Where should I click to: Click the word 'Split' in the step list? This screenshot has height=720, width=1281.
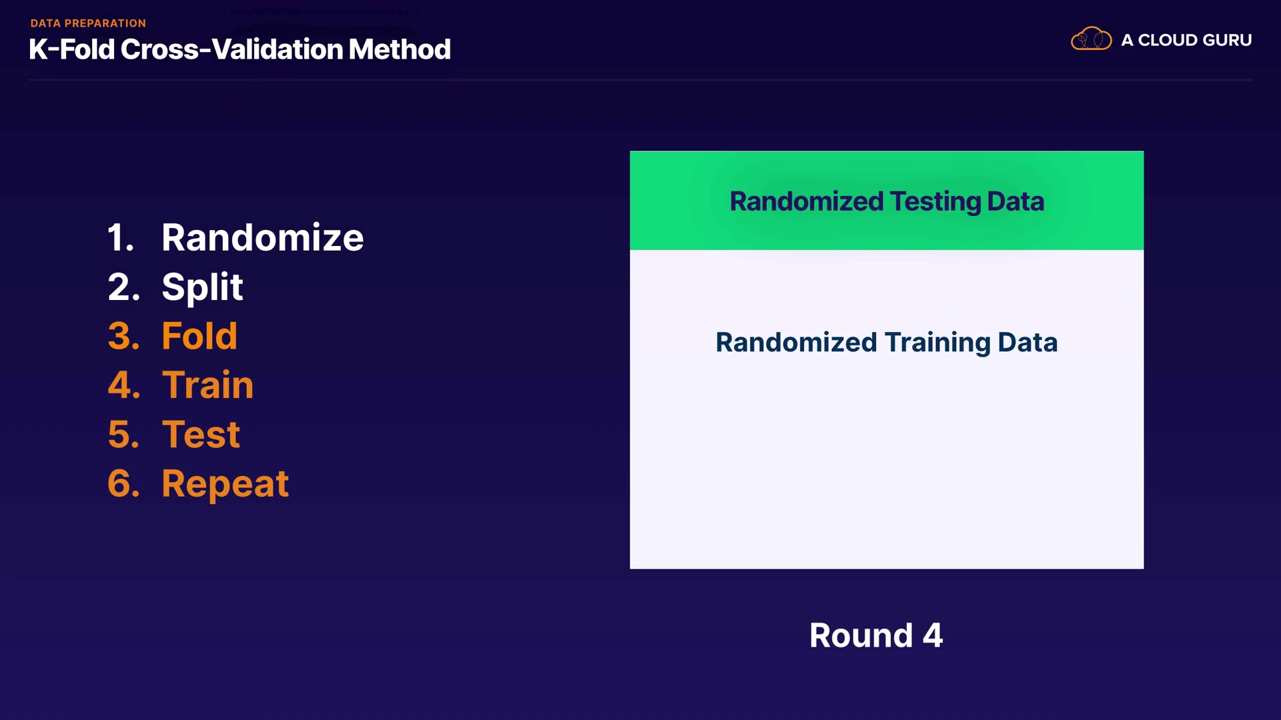tap(202, 287)
